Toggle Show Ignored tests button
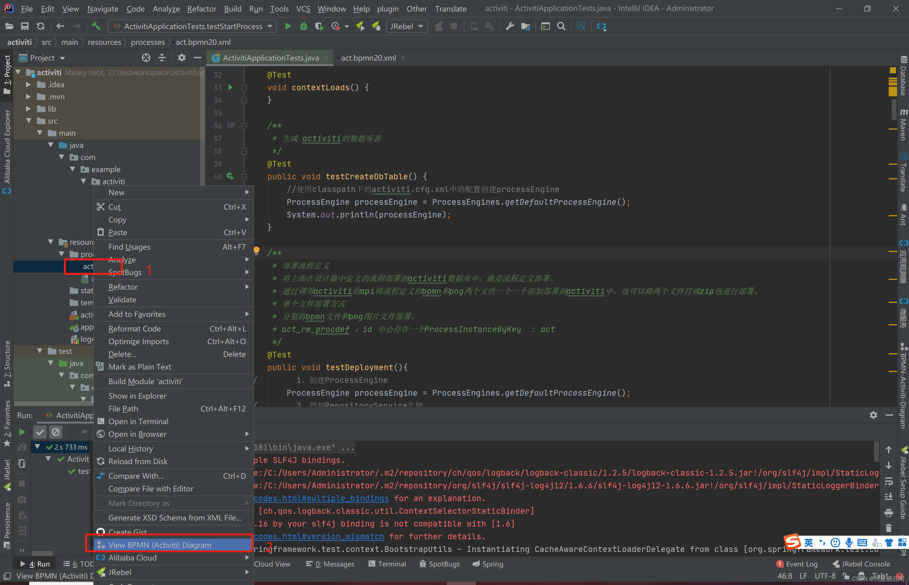 56,432
